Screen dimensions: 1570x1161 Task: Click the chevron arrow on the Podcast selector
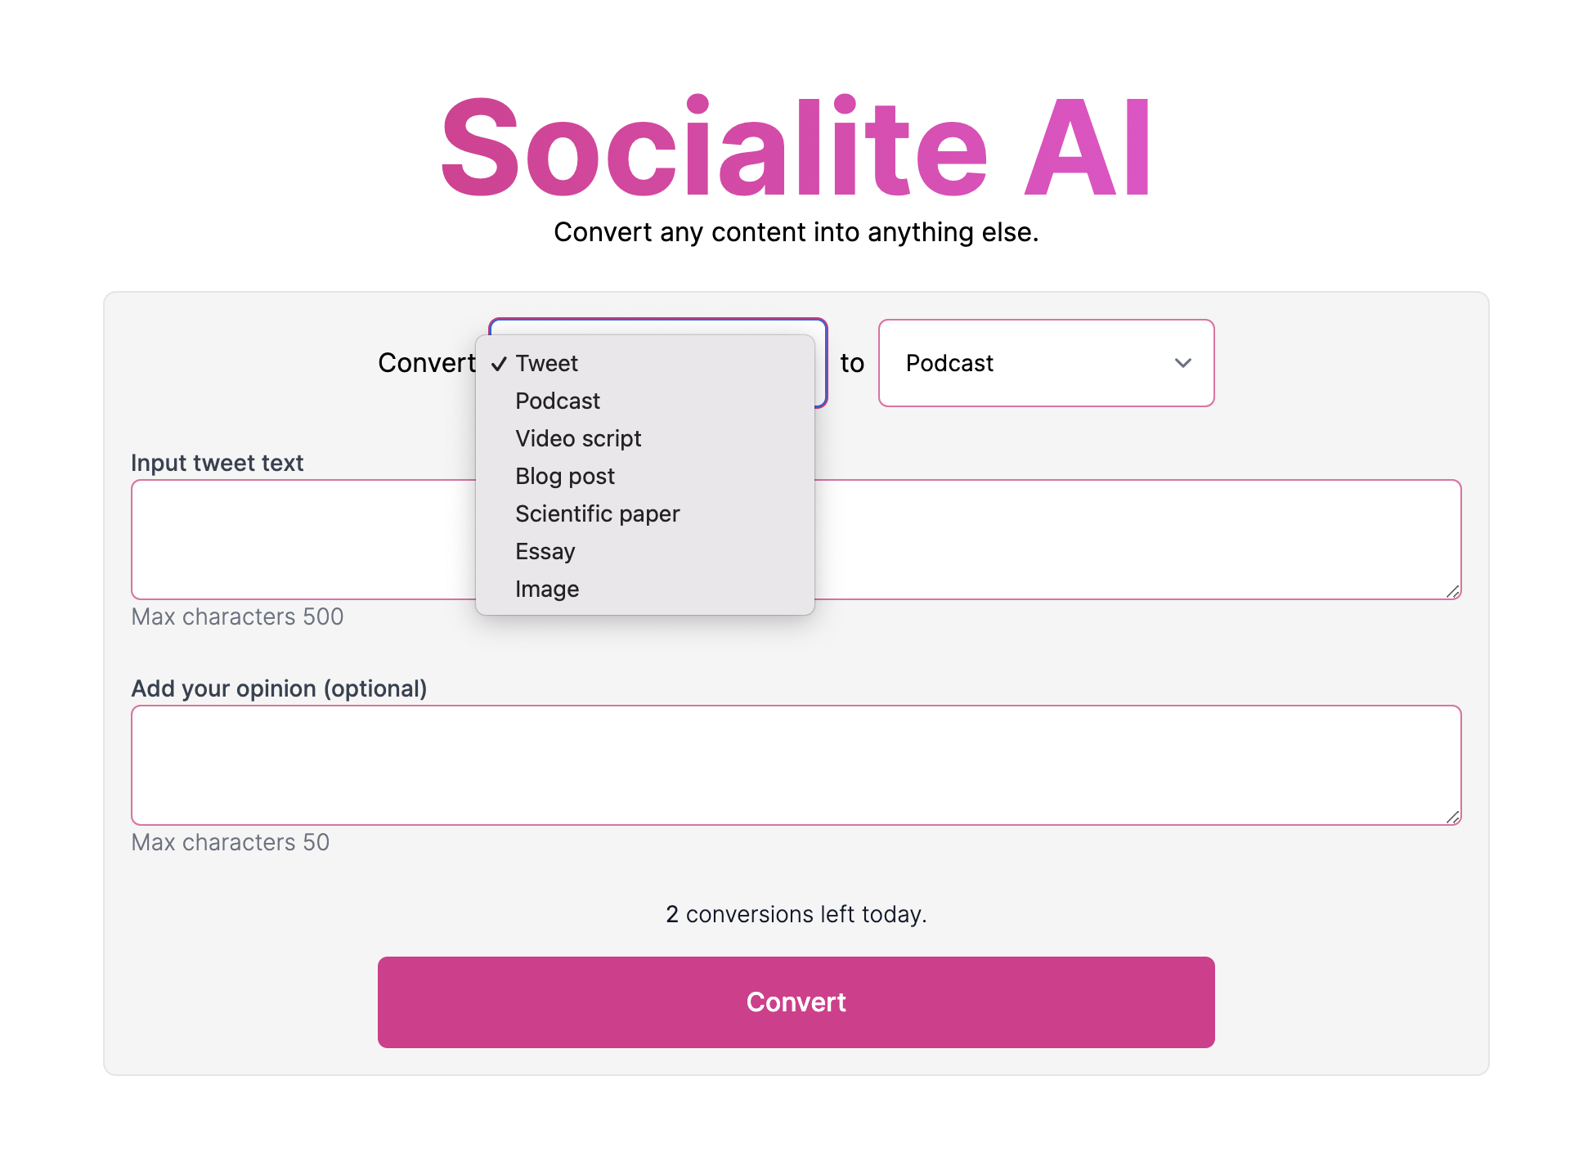pos(1183,363)
